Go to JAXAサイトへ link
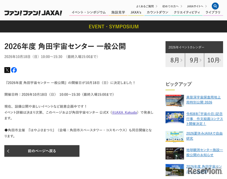Screen dimensions: 227x179 [197, 6]
